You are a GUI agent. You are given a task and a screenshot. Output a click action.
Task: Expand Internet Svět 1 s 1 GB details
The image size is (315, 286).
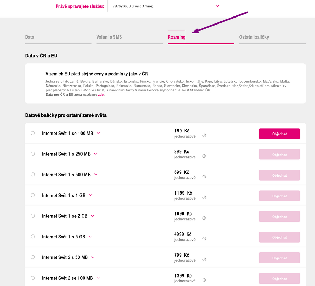pos(91,195)
